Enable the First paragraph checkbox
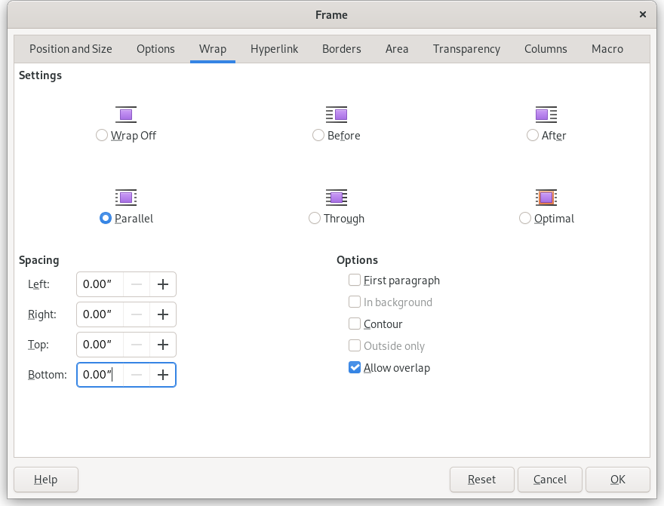The height and width of the screenshot is (506, 664). [355, 281]
